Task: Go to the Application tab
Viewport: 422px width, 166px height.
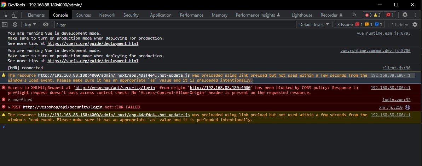Action: tap(161, 15)
